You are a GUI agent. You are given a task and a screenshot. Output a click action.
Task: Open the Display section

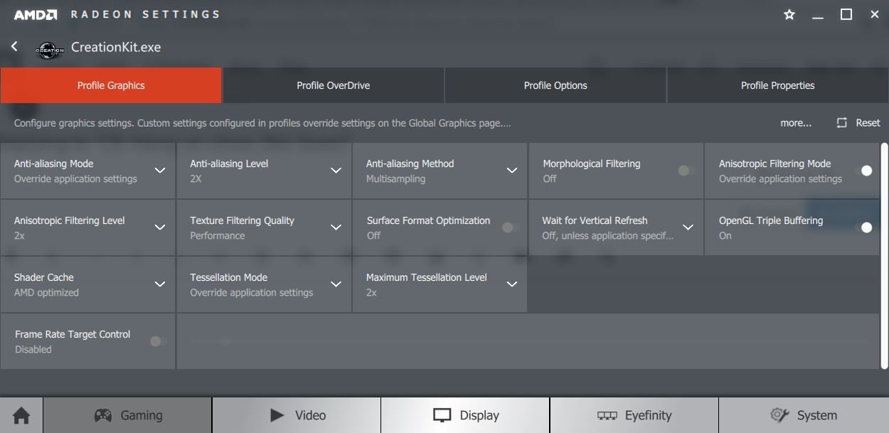pos(465,415)
